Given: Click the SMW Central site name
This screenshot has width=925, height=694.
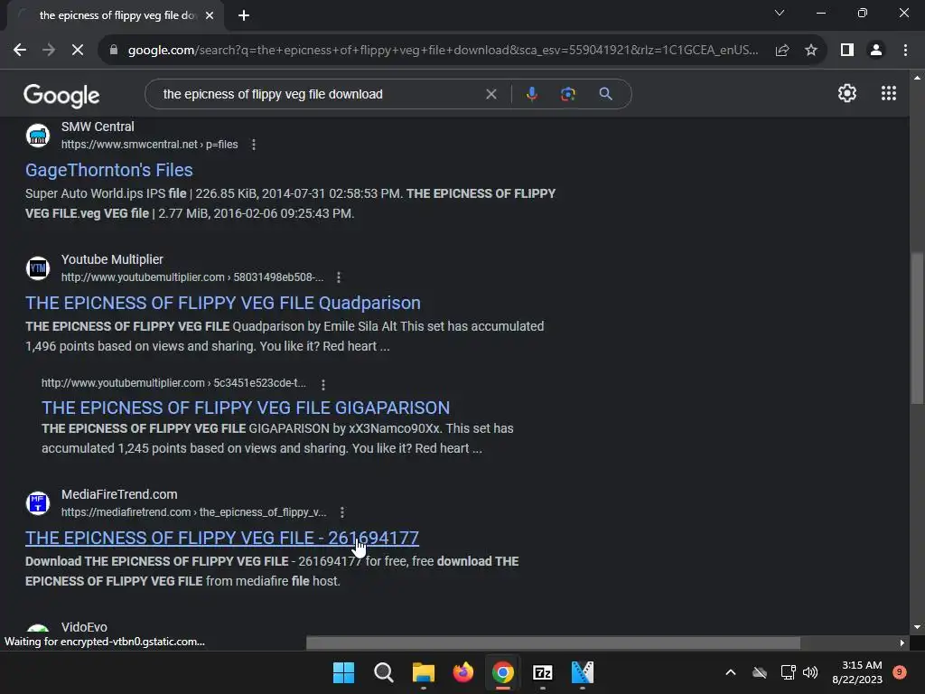Looking at the screenshot, I should [98, 127].
